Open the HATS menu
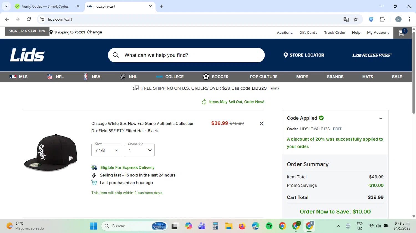This screenshot has height=233, width=416. click(368, 77)
